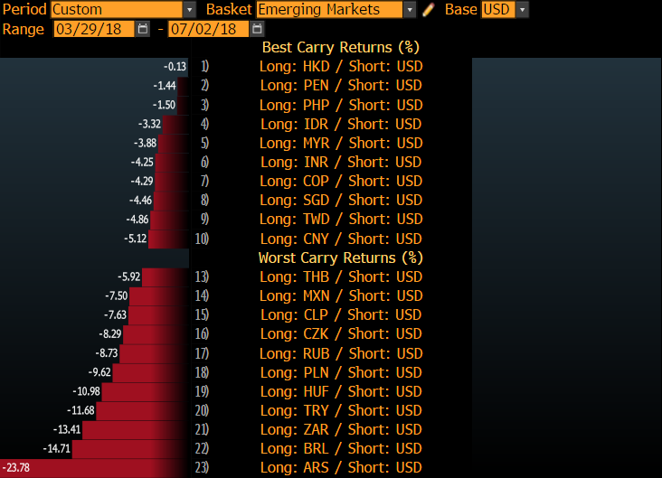This screenshot has width=662, height=478.
Task: Expand the Period dropdown arrow
Action: pyautogui.click(x=189, y=10)
